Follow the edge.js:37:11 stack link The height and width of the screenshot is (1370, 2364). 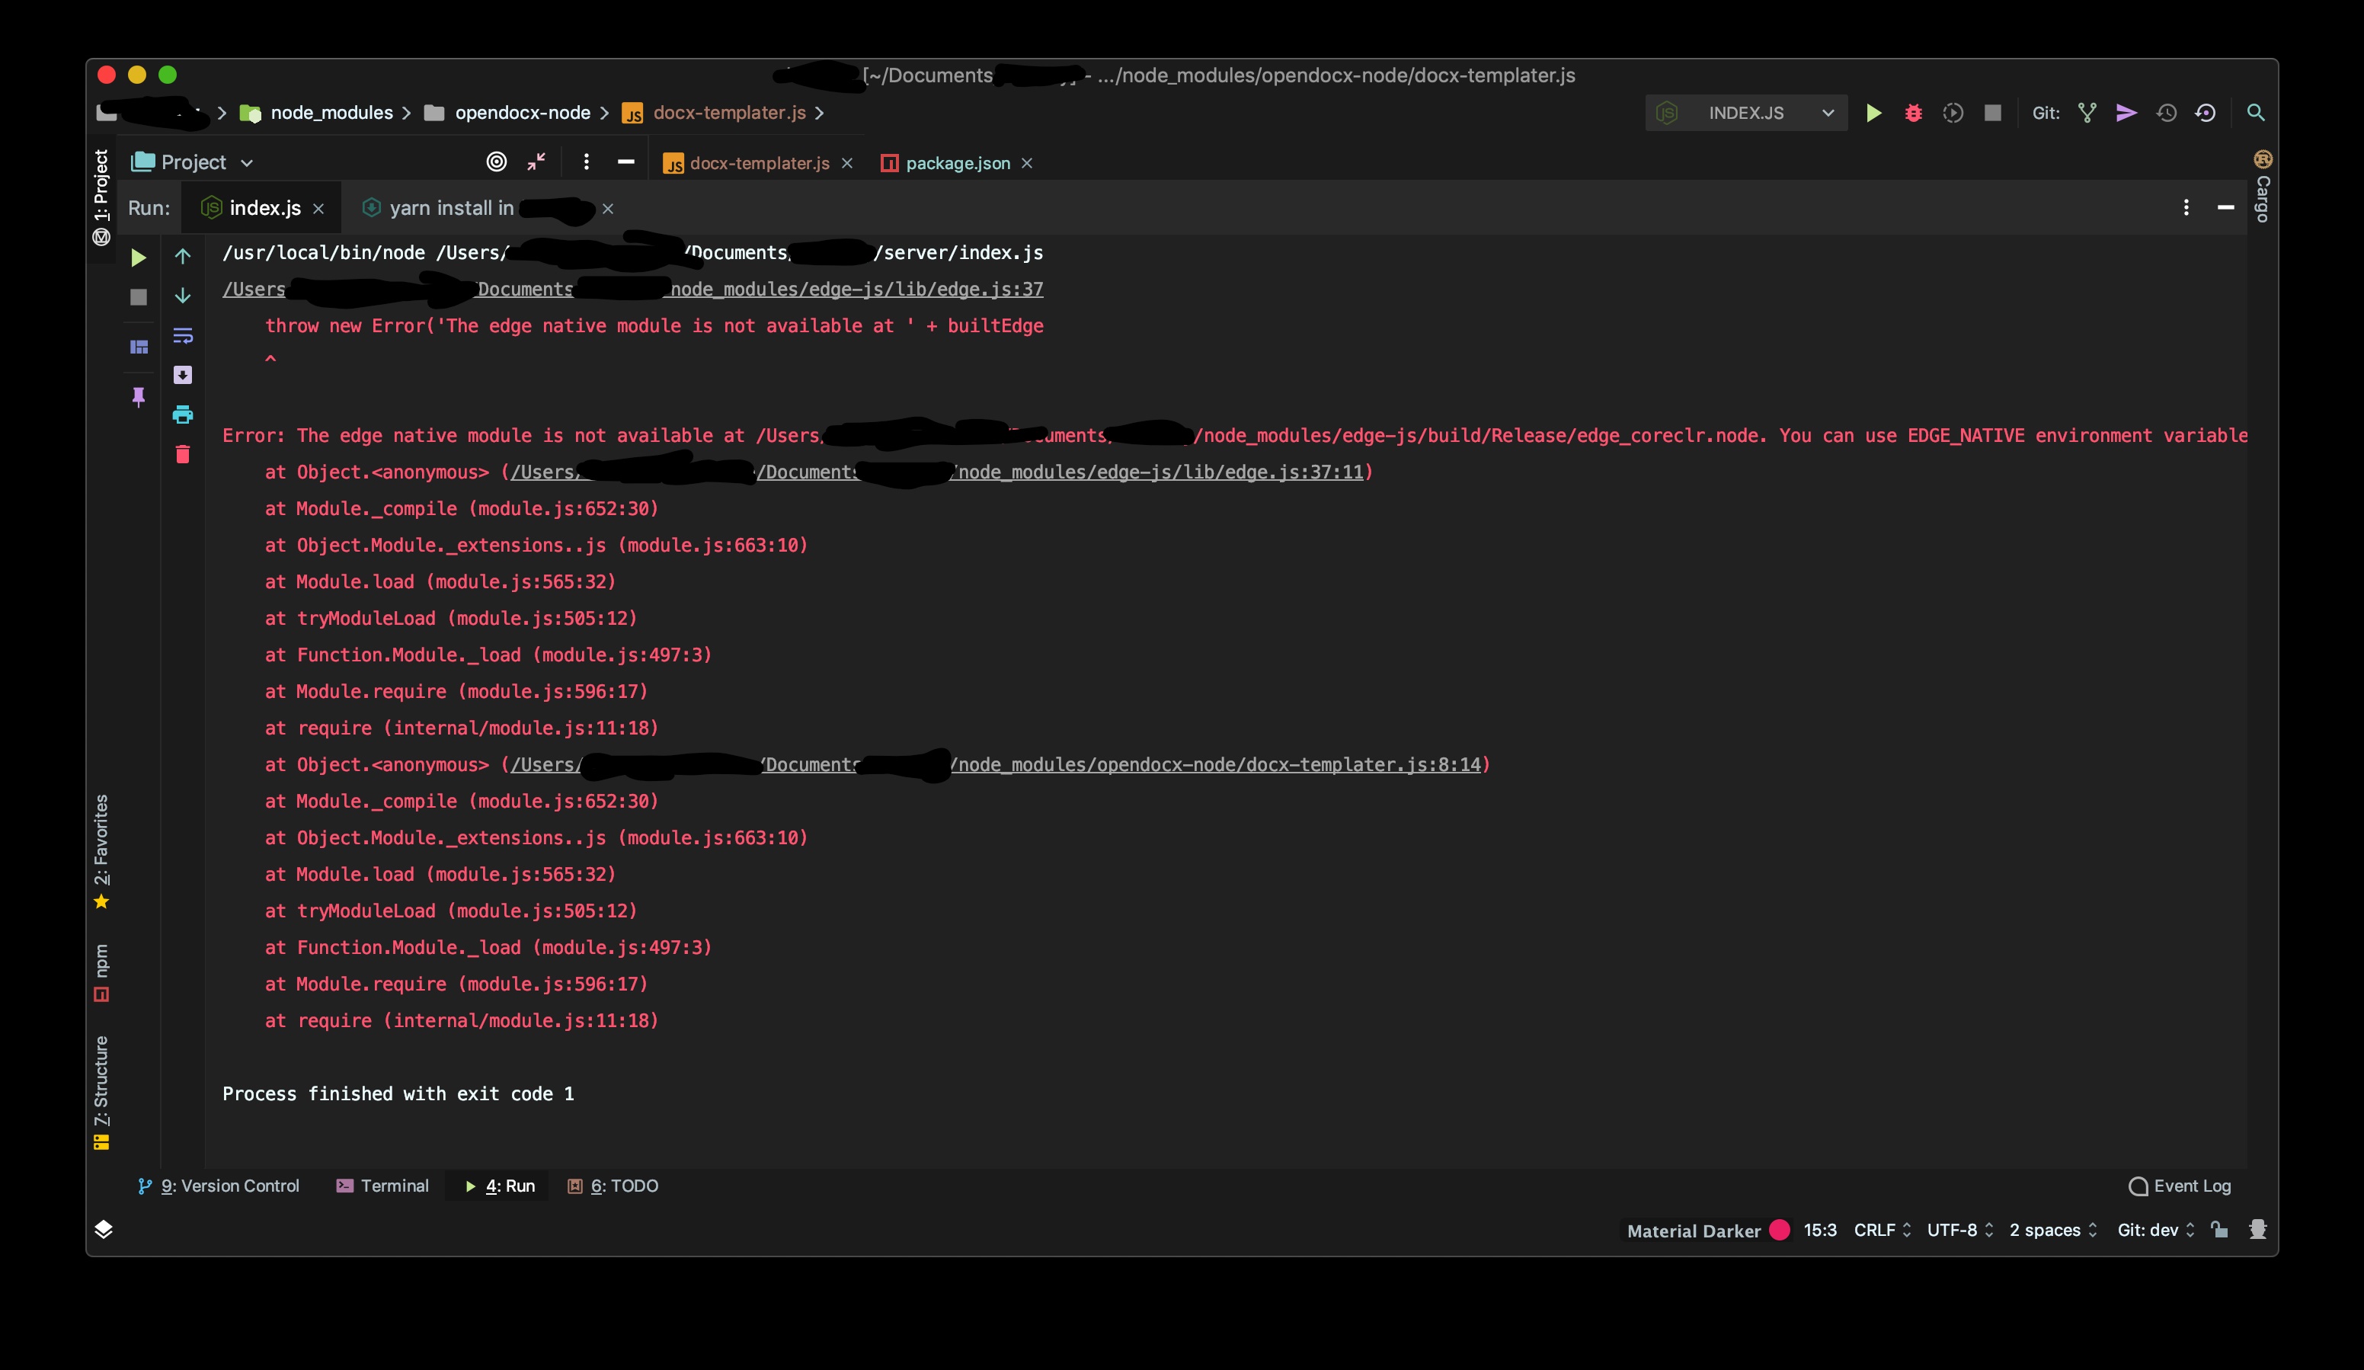[936, 472]
